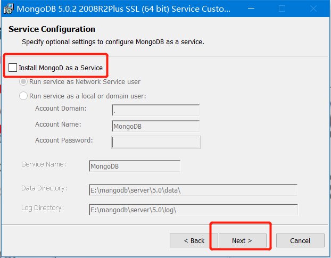Click the Log Directory path field
The image size is (331, 258).
[193, 210]
